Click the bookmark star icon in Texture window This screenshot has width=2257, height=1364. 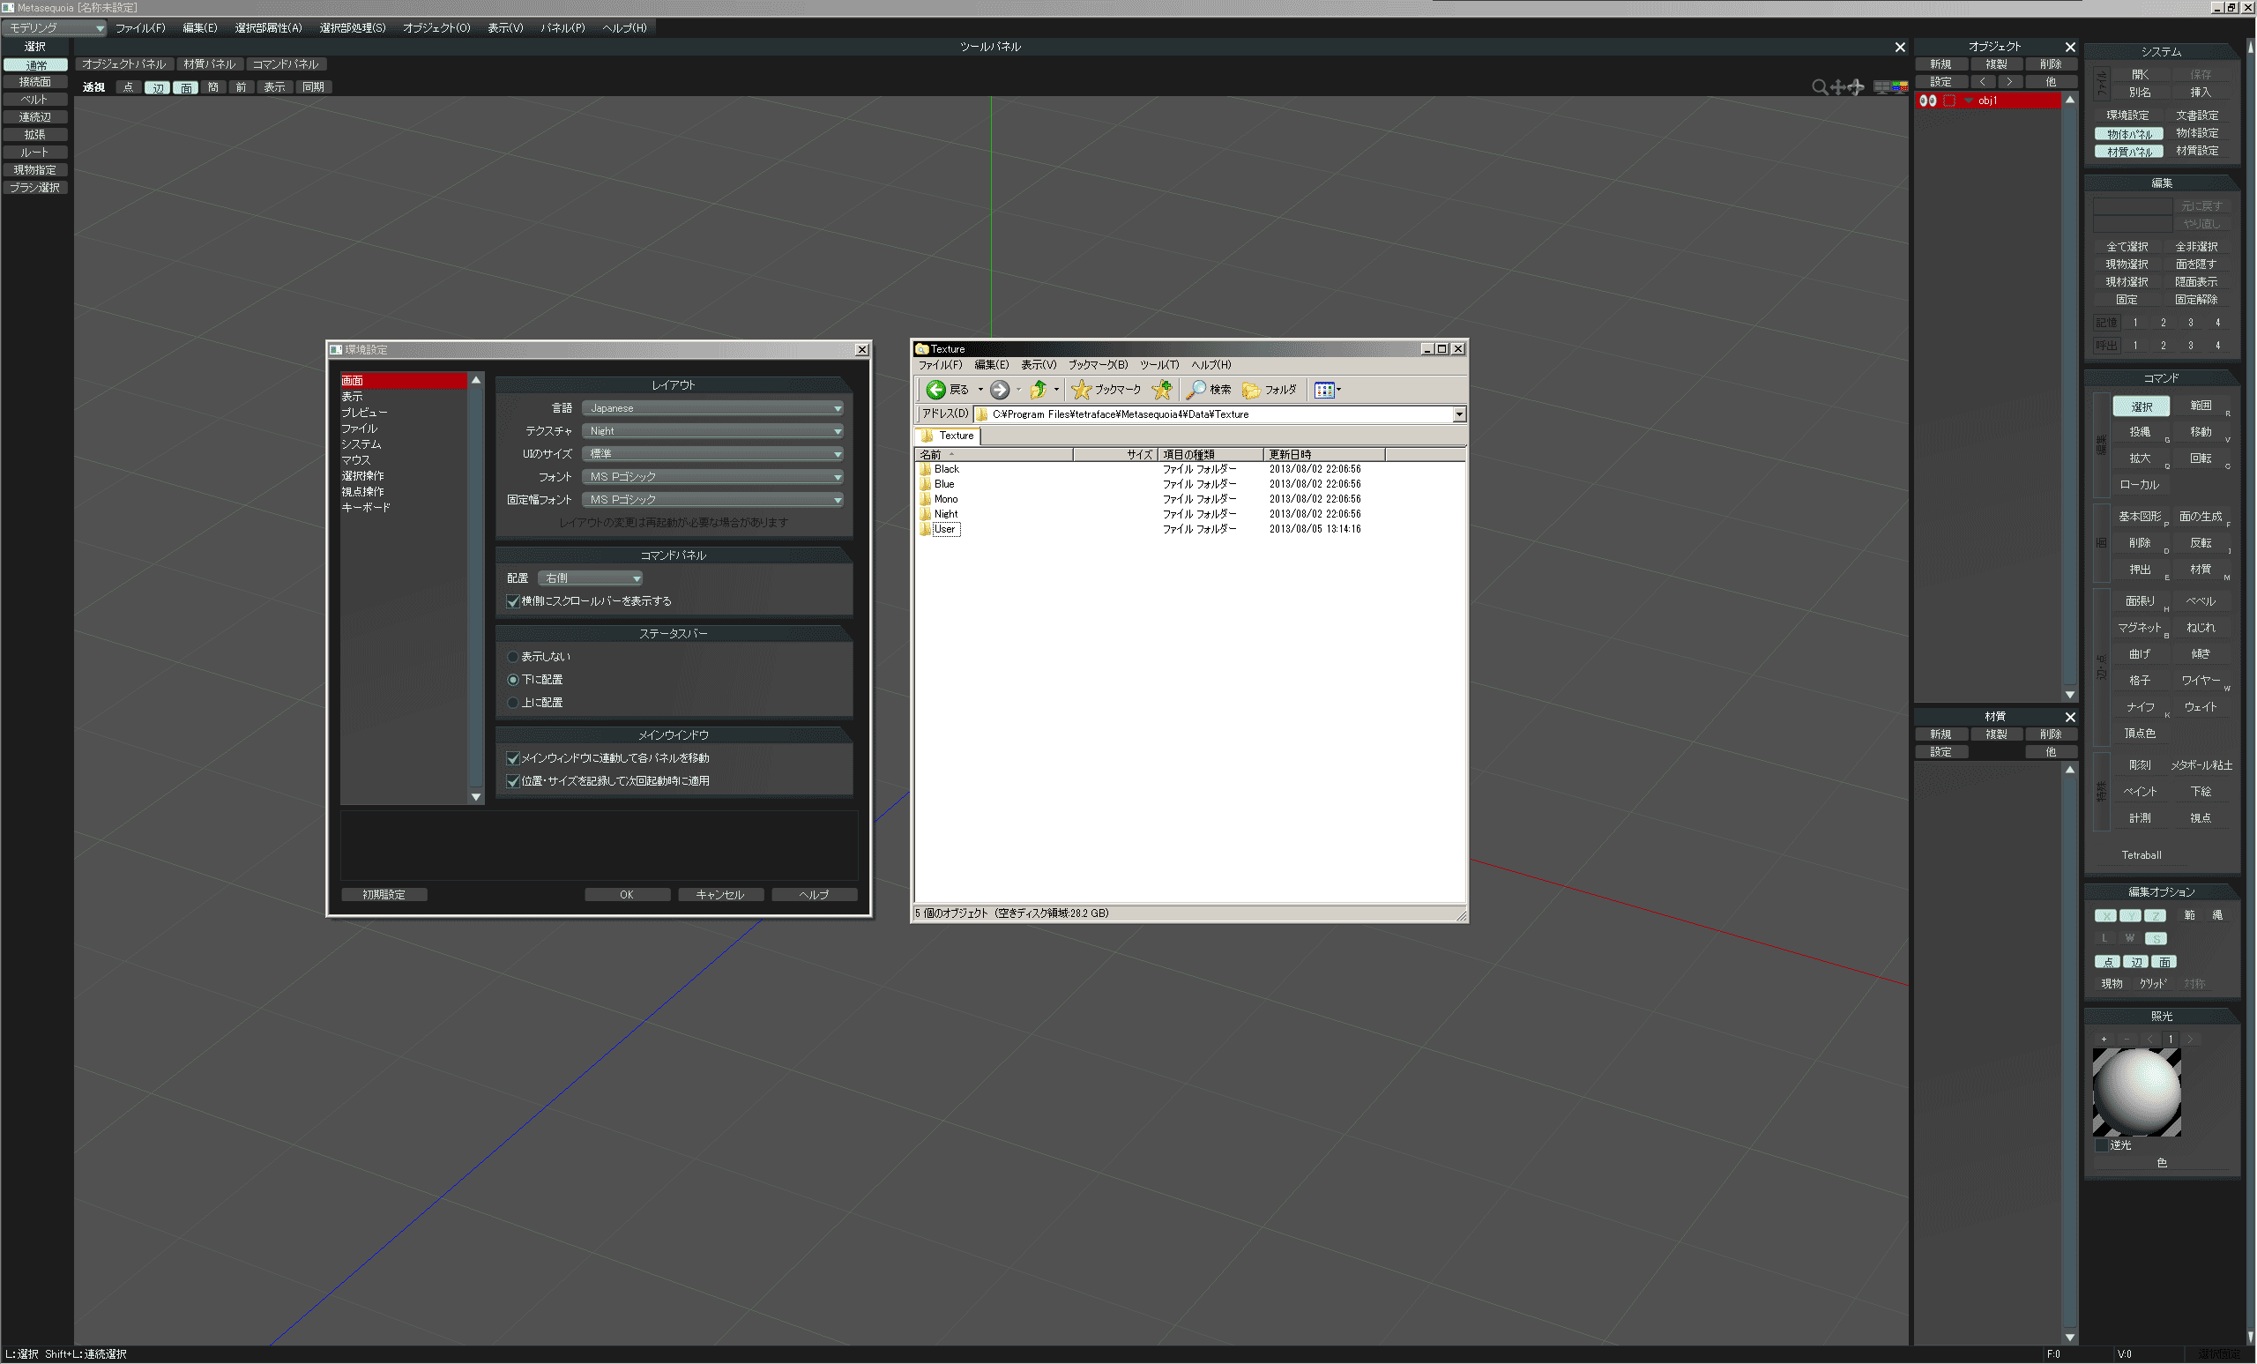tap(1082, 391)
